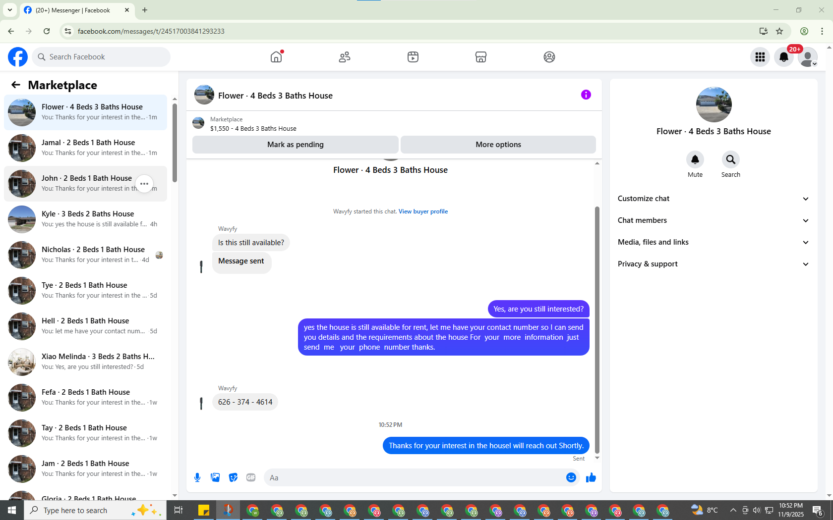Expand the Customize chat section
The image size is (833, 520).
[x=714, y=199]
